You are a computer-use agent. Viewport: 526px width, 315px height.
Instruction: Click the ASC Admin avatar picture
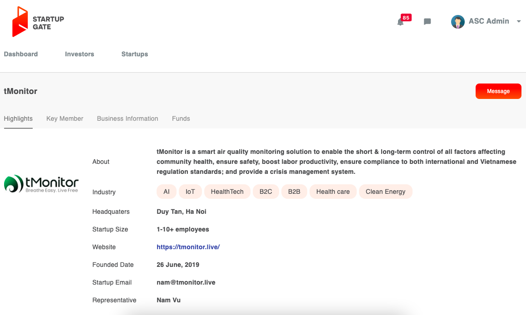[x=457, y=21]
